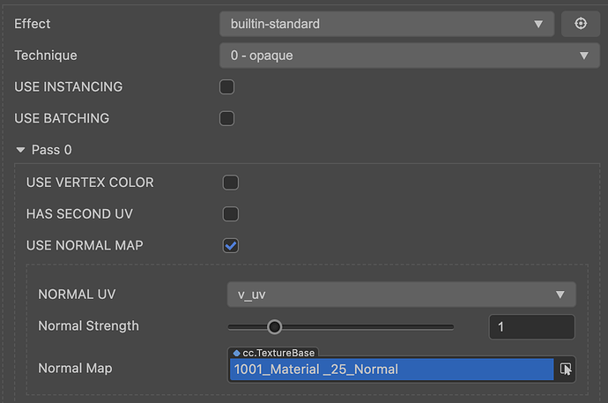This screenshot has width=608, height=403.
Task: Click the NORMAL UV dropdown arrow
Action: tap(560, 295)
